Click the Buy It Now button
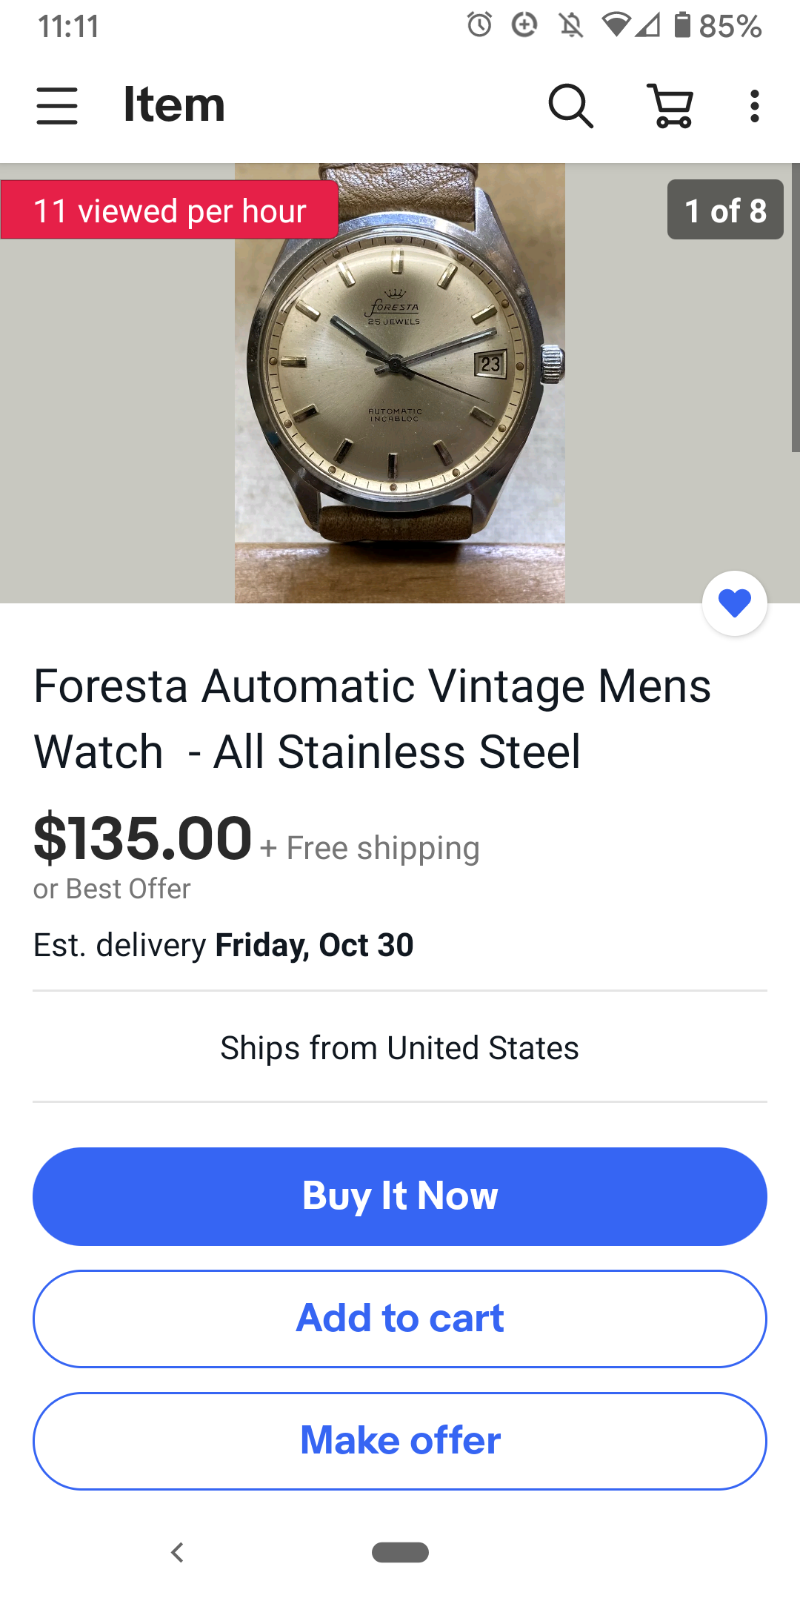 click(x=400, y=1196)
